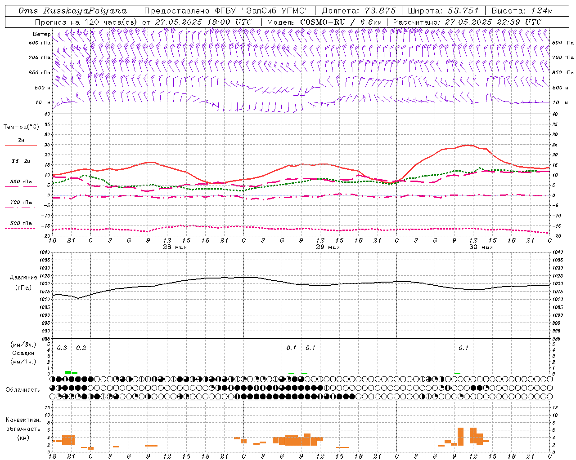Click the Модель COSMO-RU / 6.6км text
This screenshot has width=576, height=460.
click(x=324, y=22)
